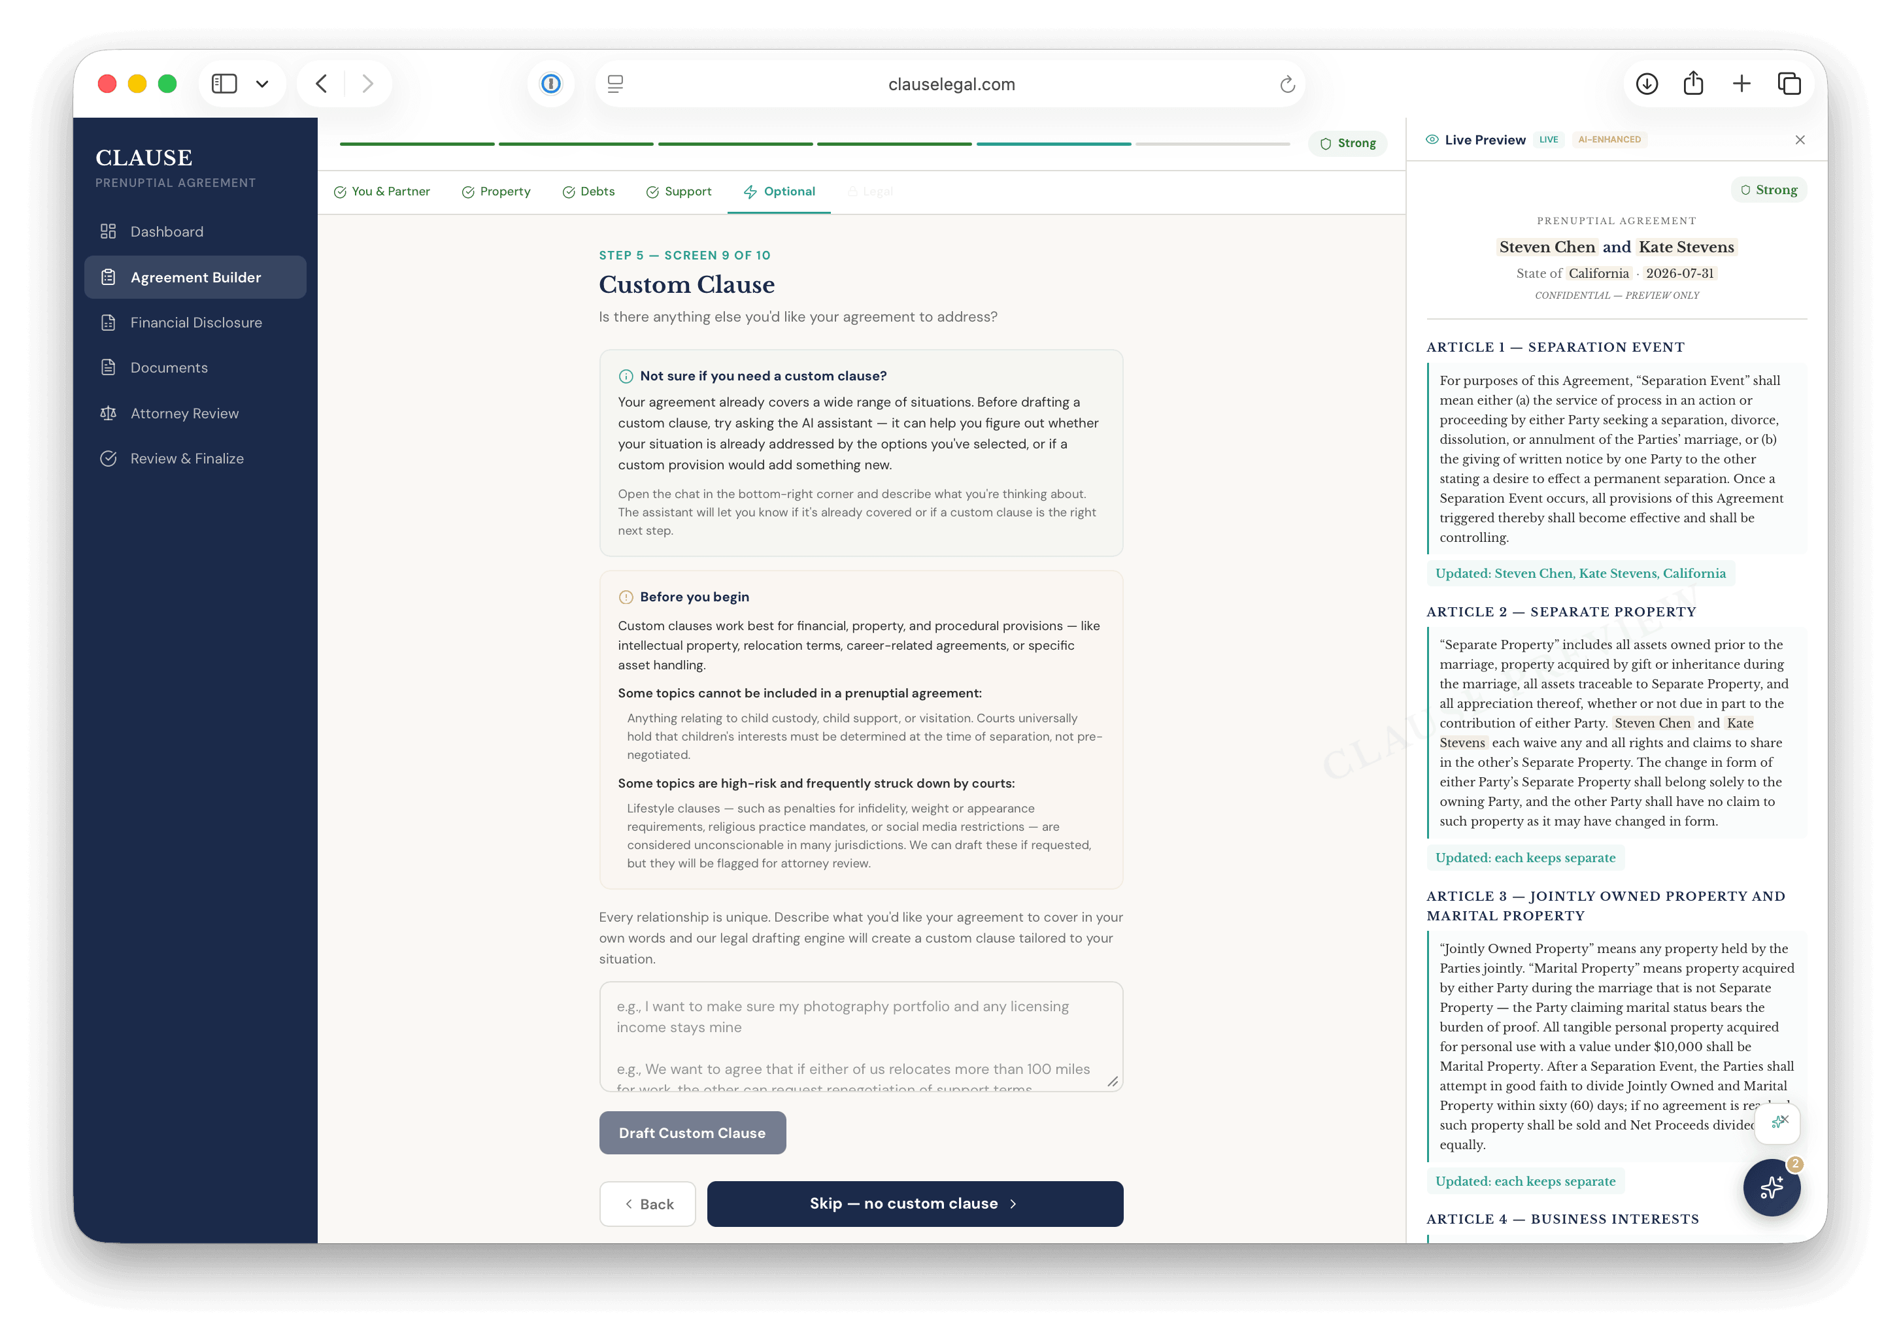Toggle the Safari sidebar button
The width and height of the screenshot is (1901, 1340).
[224, 84]
